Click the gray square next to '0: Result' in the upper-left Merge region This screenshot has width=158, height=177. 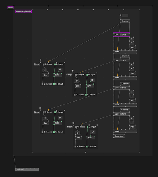pyautogui.click(x=43, y=84)
